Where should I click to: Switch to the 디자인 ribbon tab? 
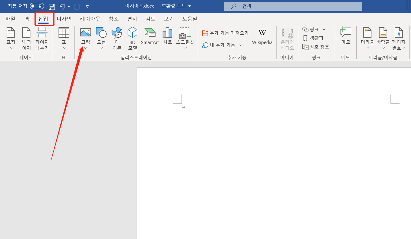[x=64, y=19]
